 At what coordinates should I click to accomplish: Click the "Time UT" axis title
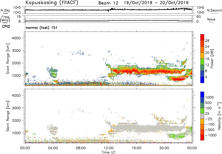109,152
